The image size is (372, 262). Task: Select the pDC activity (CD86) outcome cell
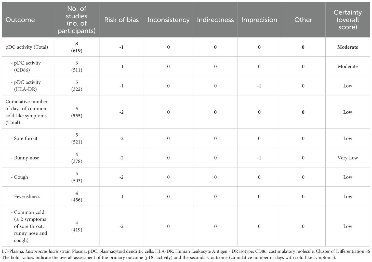tap(26, 66)
